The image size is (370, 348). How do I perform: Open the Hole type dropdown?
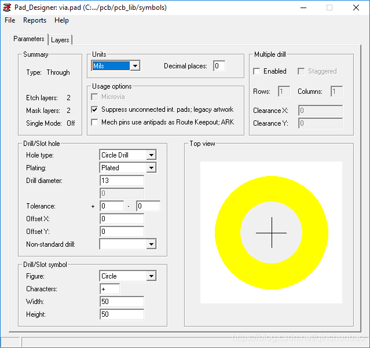(151, 155)
